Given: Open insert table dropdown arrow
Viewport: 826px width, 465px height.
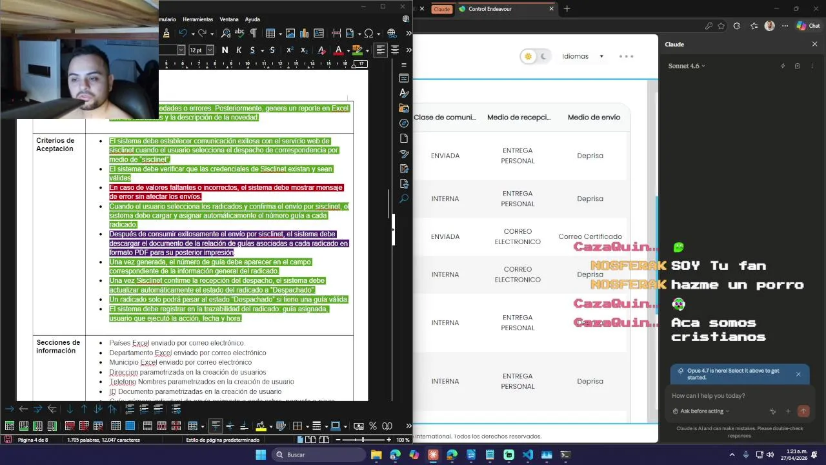Looking at the screenshot, I should click(279, 34).
